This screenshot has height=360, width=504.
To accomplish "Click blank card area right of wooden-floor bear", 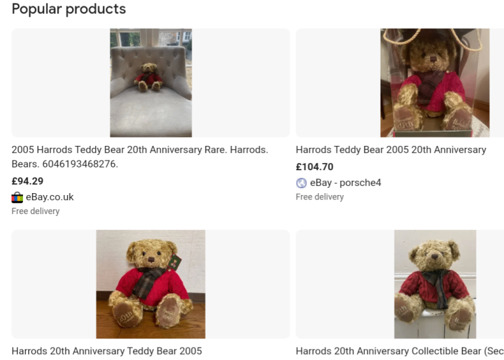I will click(x=247, y=284).
